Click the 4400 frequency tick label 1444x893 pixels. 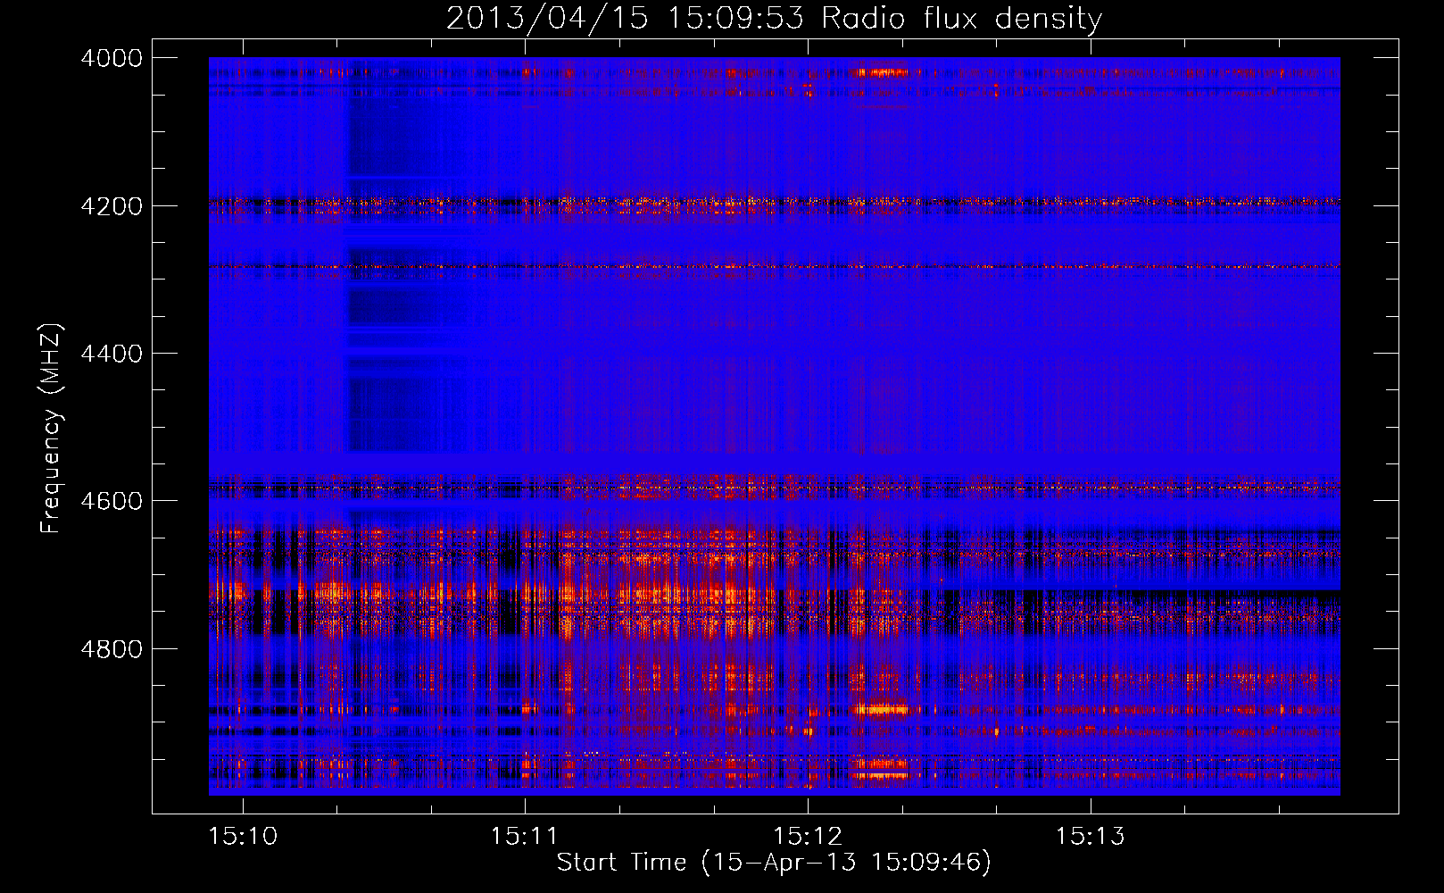tap(112, 354)
